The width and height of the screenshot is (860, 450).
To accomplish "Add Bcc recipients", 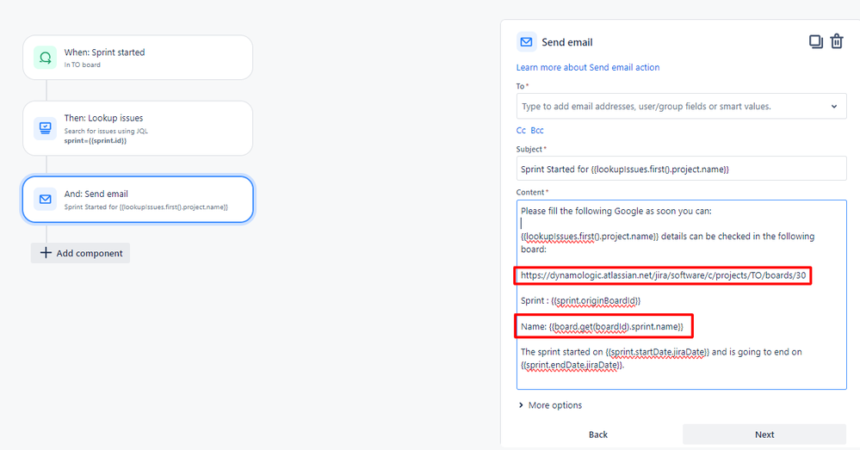I will tap(537, 131).
